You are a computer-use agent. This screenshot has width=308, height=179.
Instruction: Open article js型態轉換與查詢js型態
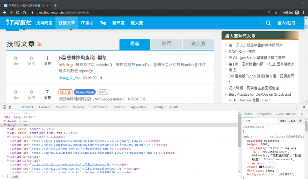point(82,57)
